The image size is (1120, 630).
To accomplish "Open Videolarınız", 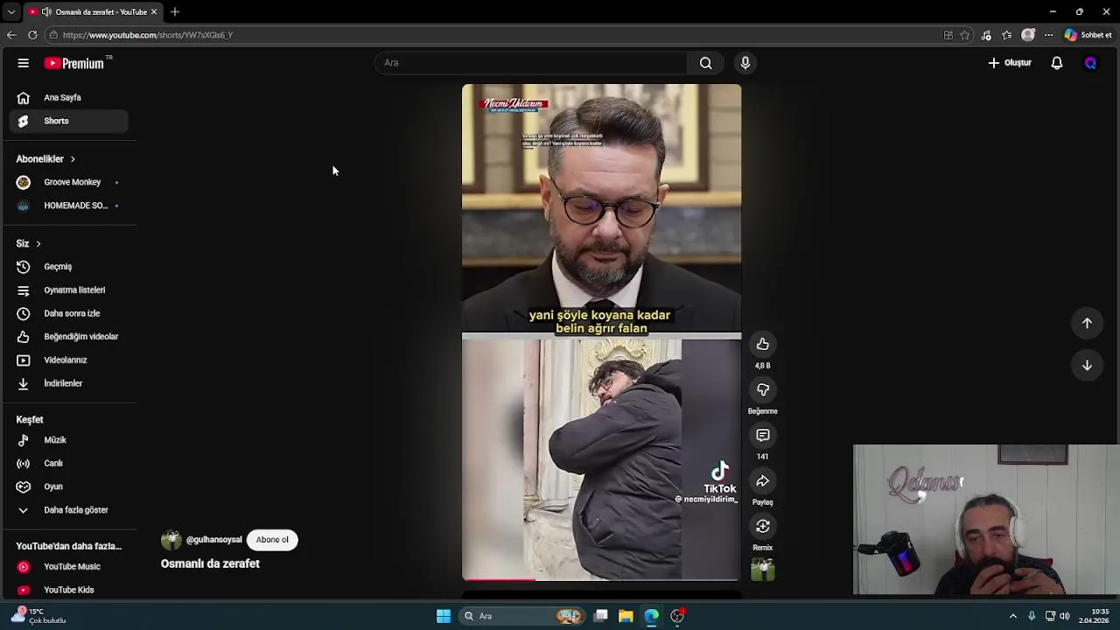I will point(68,360).
